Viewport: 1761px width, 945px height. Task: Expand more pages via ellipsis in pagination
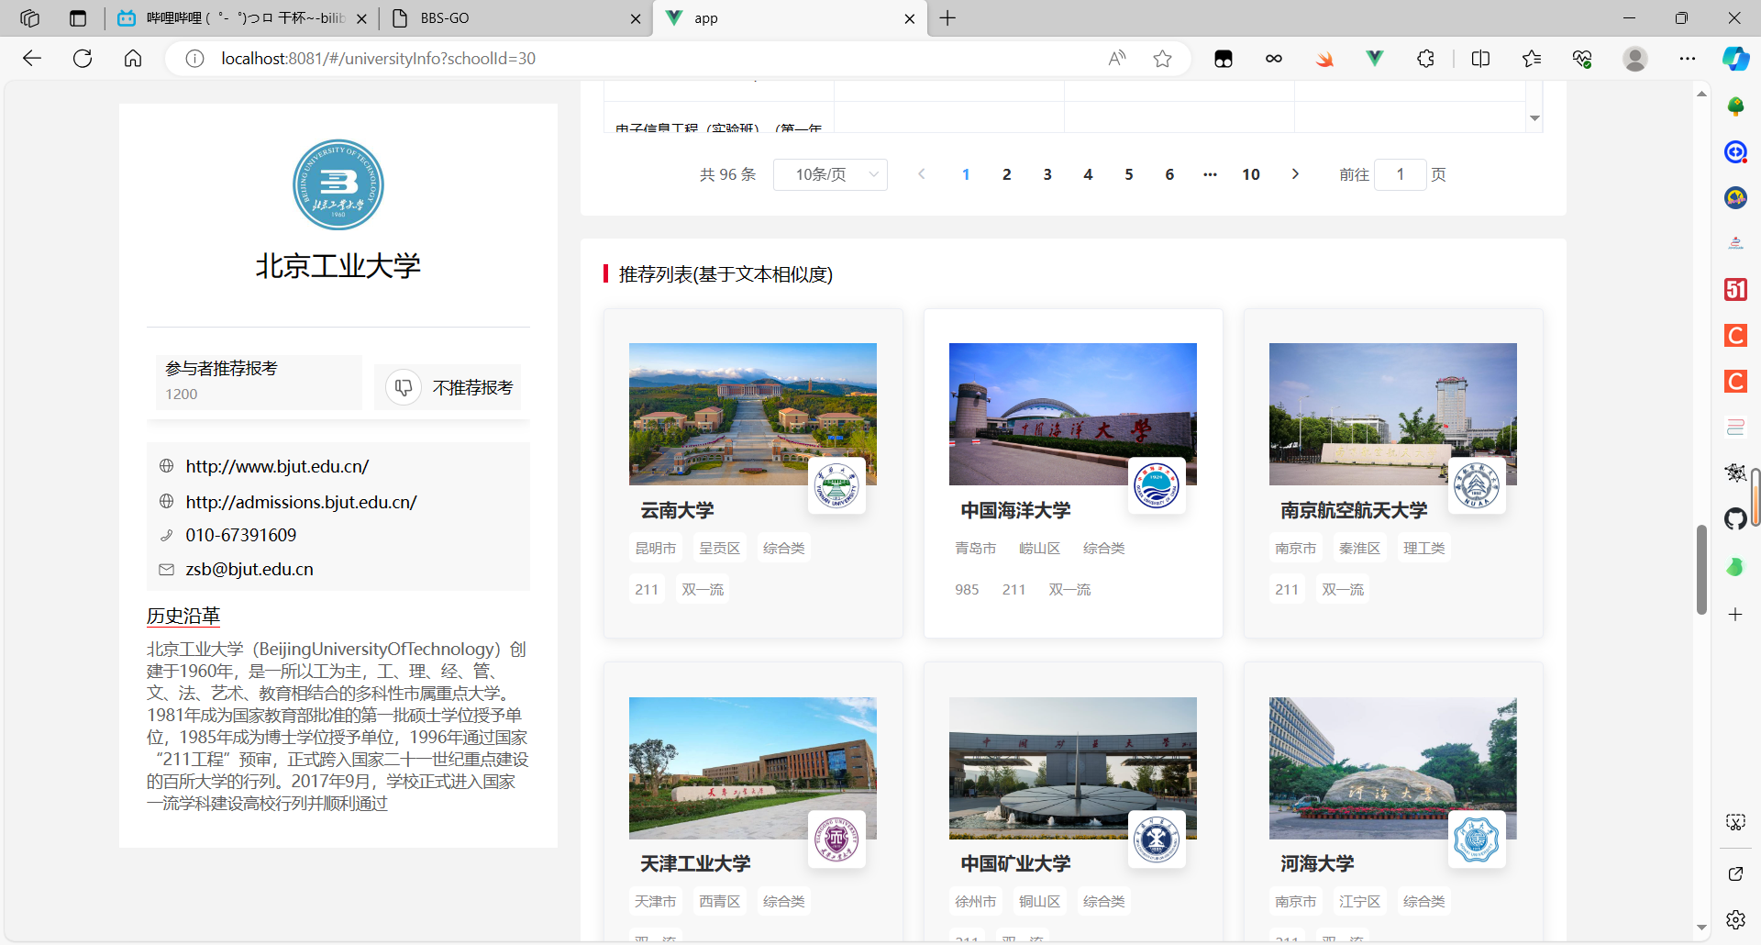click(1210, 174)
